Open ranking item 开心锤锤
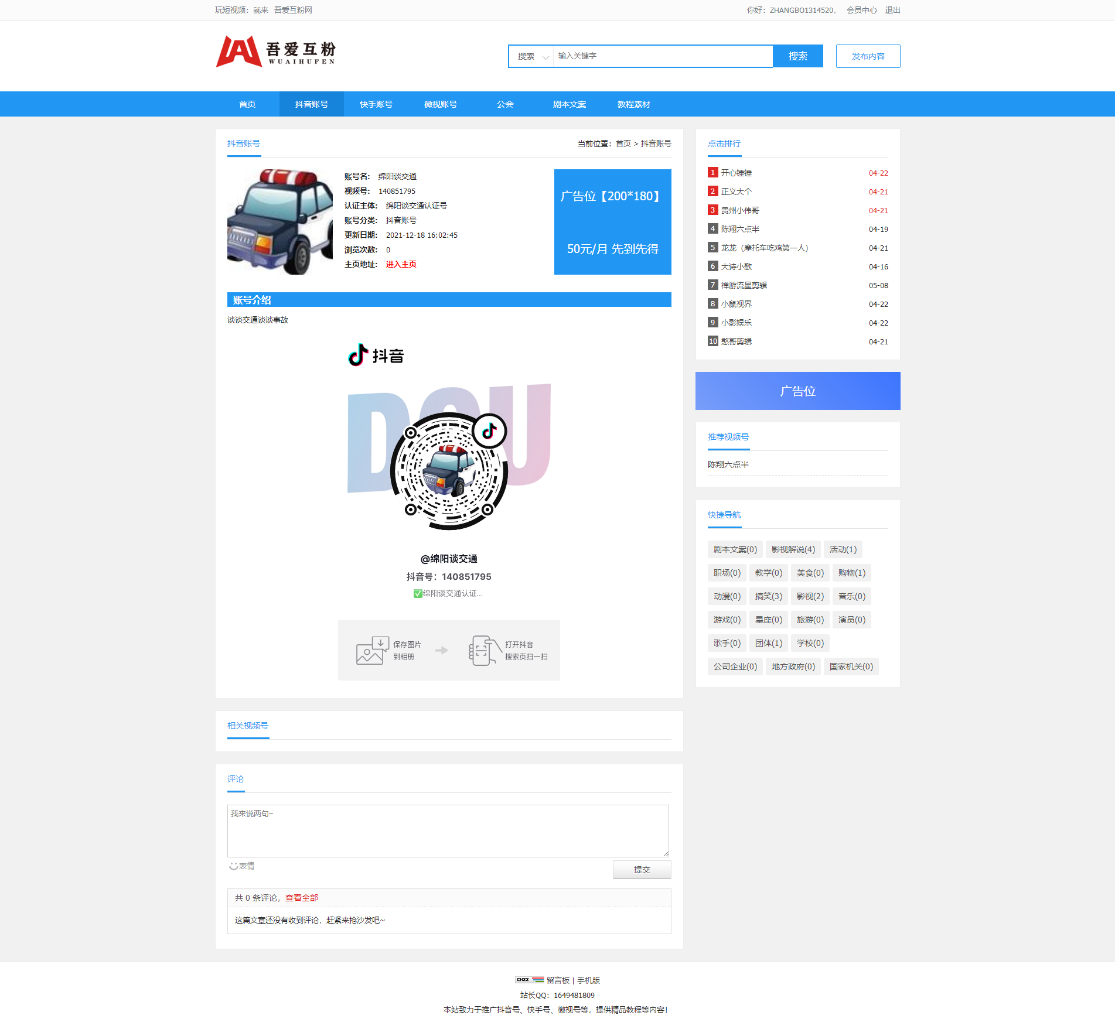Image resolution: width=1115 pixels, height=1029 pixels. tap(736, 173)
